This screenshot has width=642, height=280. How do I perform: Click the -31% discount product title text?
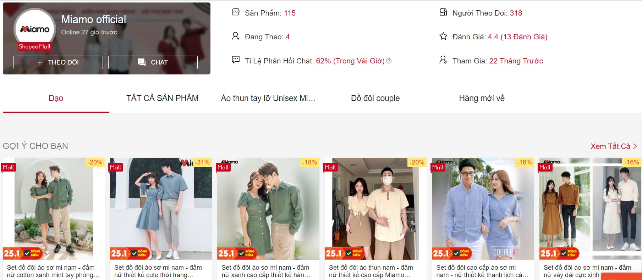coord(158,271)
